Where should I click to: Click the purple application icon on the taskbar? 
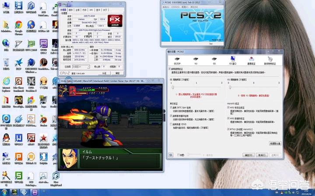[x=35, y=193]
